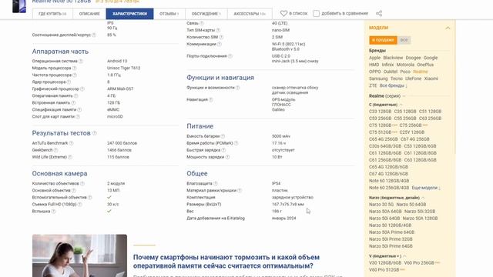Open the Google brand link
This screenshot has width=493, height=277.
[431, 58]
